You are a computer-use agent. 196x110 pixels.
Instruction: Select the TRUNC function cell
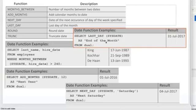click(x=27, y=36)
